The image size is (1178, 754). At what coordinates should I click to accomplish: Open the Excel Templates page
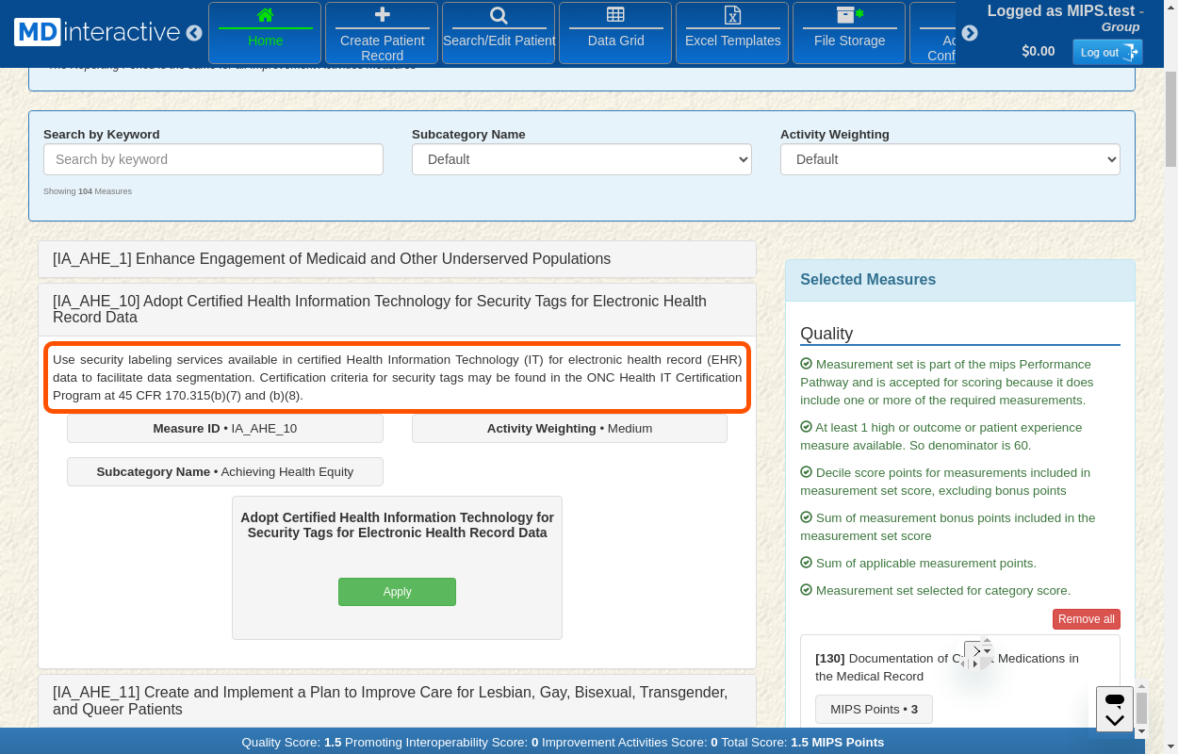pyautogui.click(x=732, y=33)
